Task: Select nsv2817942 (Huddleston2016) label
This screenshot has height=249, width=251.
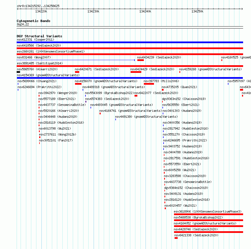Action: coord(186,128)
